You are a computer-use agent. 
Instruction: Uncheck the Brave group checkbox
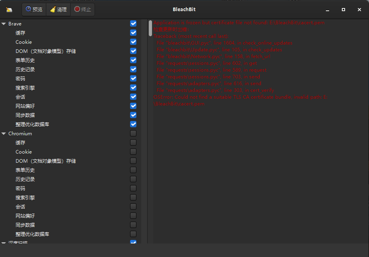[x=133, y=23]
